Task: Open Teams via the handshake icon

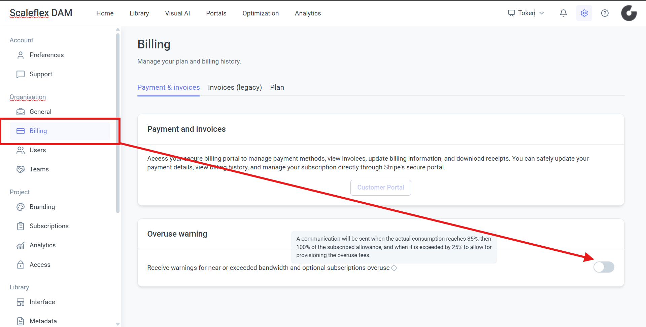Action: 21,169
